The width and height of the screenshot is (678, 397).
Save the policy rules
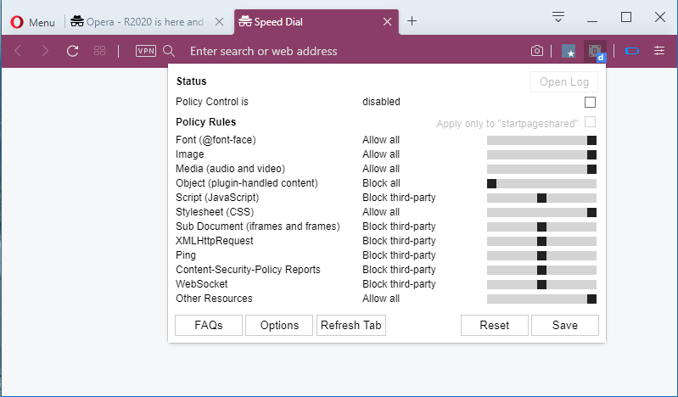pos(564,325)
